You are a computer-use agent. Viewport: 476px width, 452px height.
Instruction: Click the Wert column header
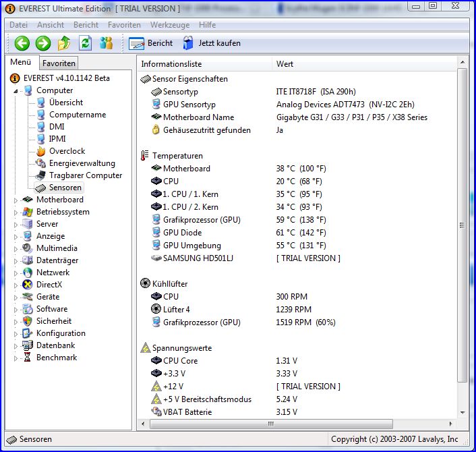(364, 64)
